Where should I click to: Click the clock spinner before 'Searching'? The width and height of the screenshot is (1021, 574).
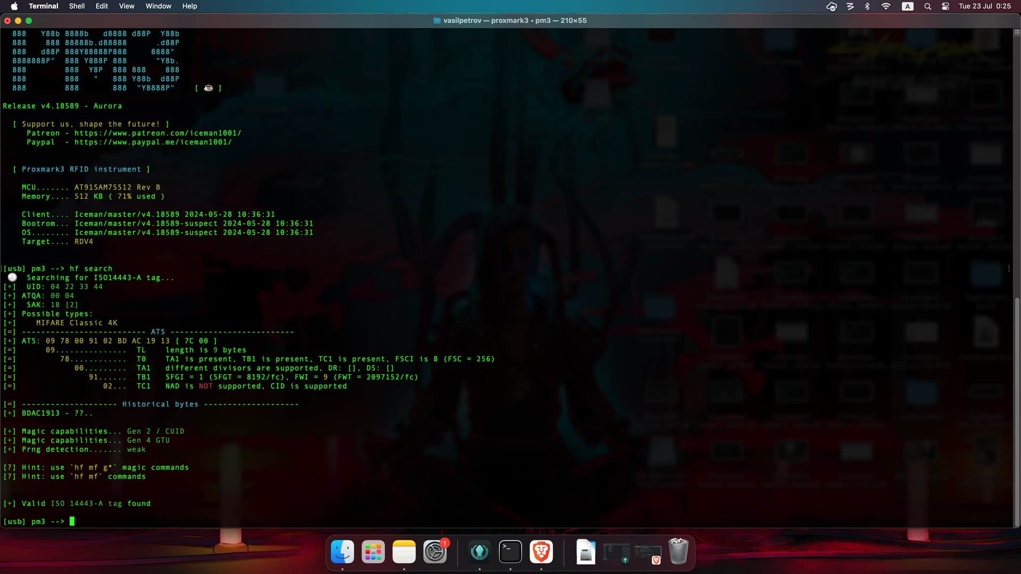(12, 277)
